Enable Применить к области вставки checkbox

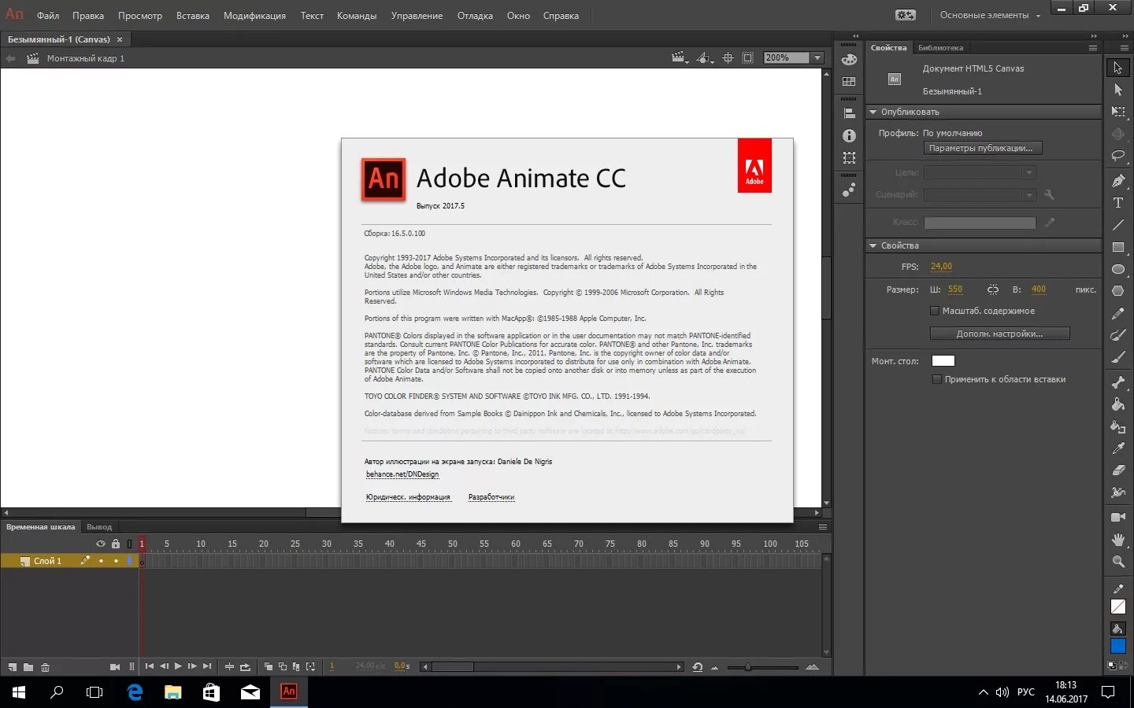click(x=937, y=379)
